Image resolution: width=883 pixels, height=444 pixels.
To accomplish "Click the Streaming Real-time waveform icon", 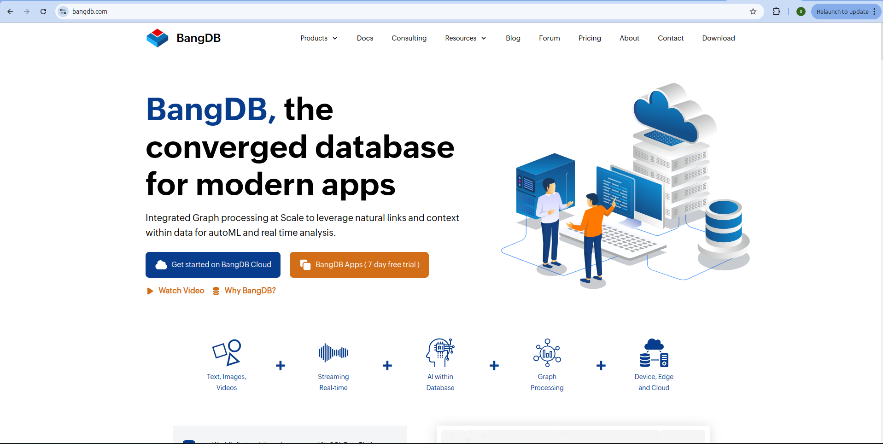I will 333,353.
